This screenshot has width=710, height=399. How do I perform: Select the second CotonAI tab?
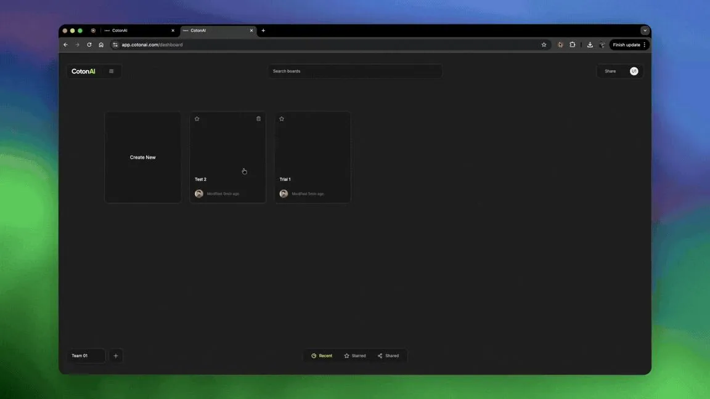tap(218, 30)
